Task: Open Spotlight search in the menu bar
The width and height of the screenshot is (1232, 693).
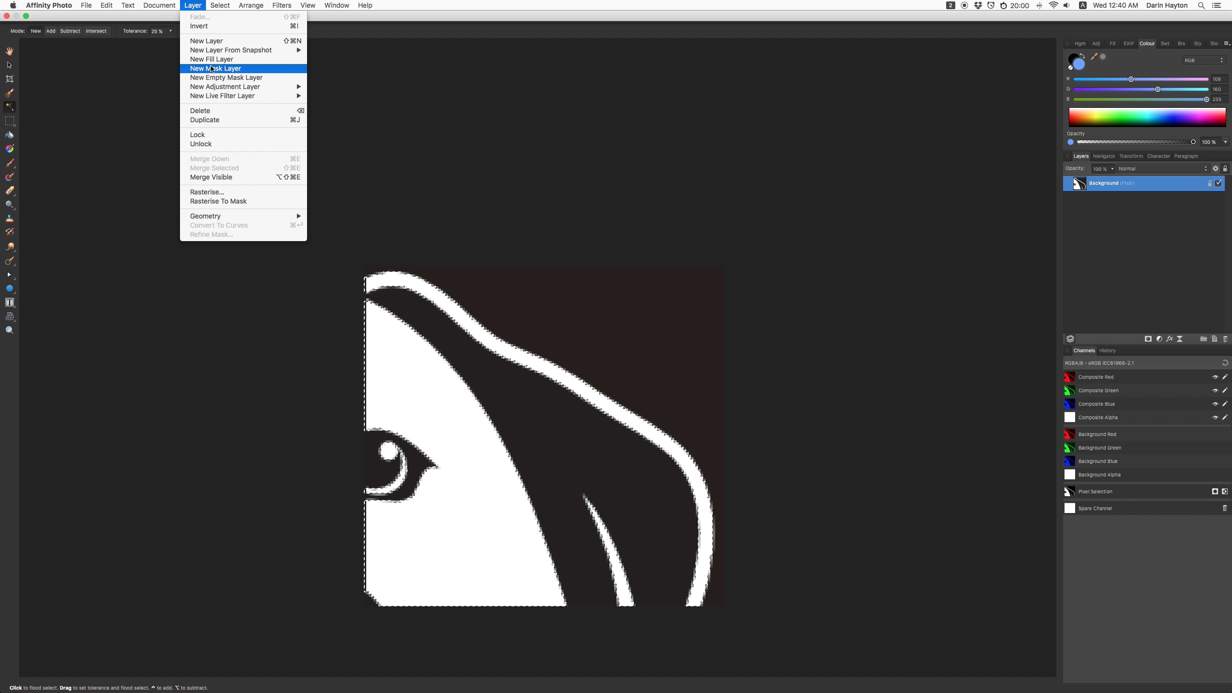Action: pos(1201,5)
